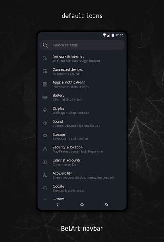Tap the navbar home circle button

tap(82, 204)
